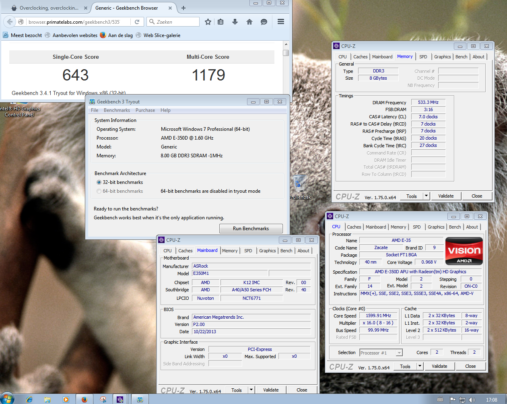The image size is (507, 404).
Task: Open the Geekbench Purchase menu
Action: click(x=145, y=110)
